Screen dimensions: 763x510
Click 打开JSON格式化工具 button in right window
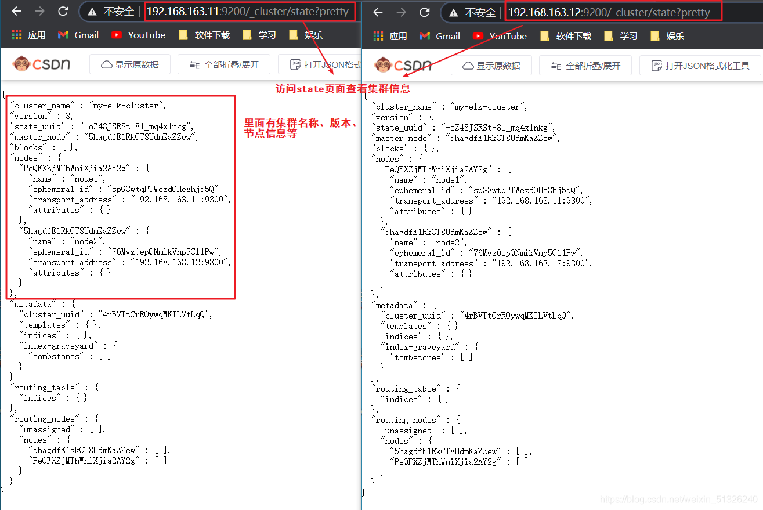[x=700, y=66]
